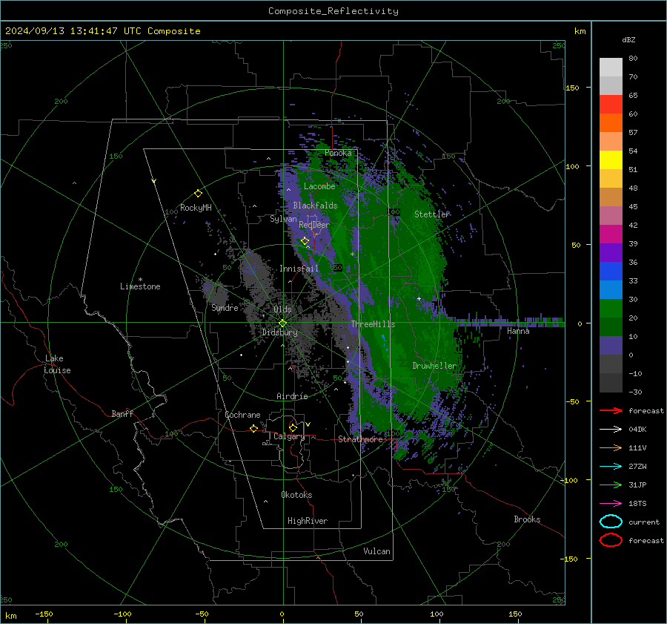Click the Hanna city label
The height and width of the screenshot is (624, 667).
518,331
